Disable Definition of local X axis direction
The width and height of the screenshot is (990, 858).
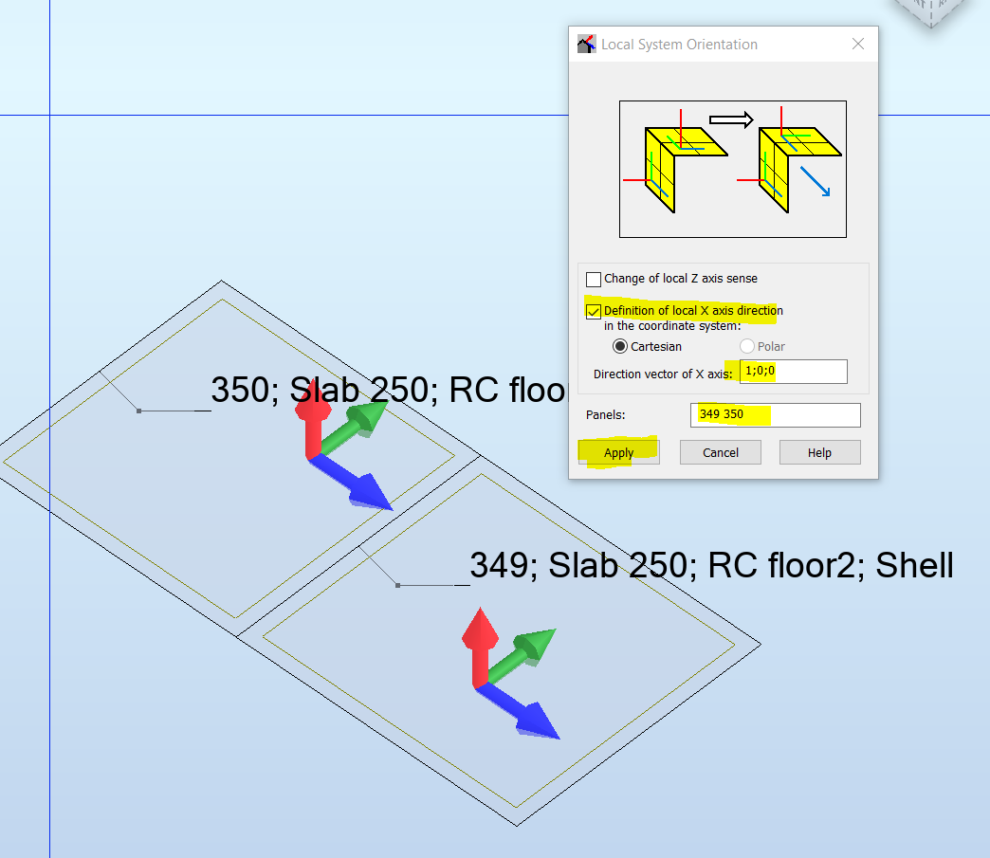tap(595, 311)
